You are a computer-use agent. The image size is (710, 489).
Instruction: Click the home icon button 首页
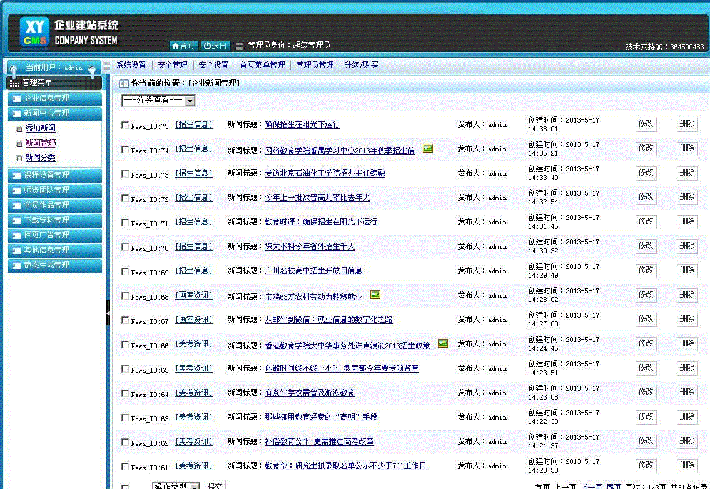pyautogui.click(x=183, y=46)
